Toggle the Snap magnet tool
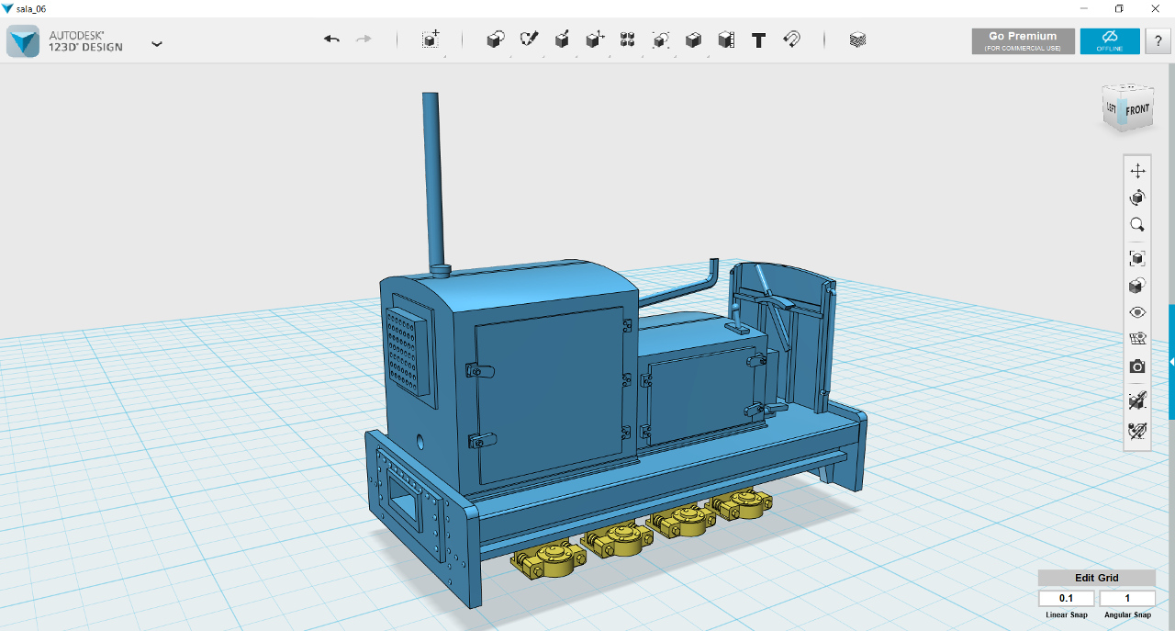Viewport: 1175px width, 631px height. coord(791,39)
